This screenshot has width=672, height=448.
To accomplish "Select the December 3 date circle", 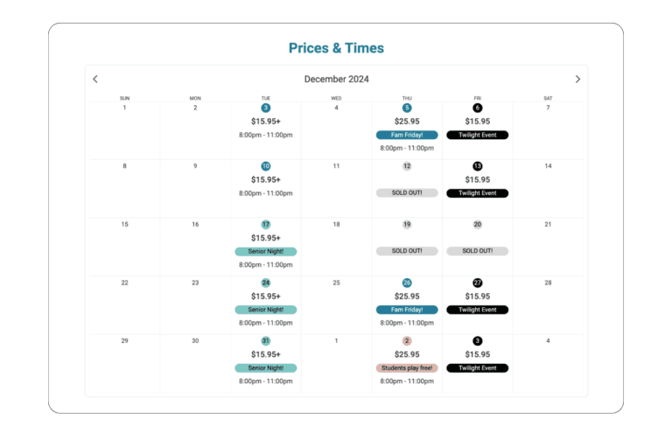I will pyautogui.click(x=265, y=108).
